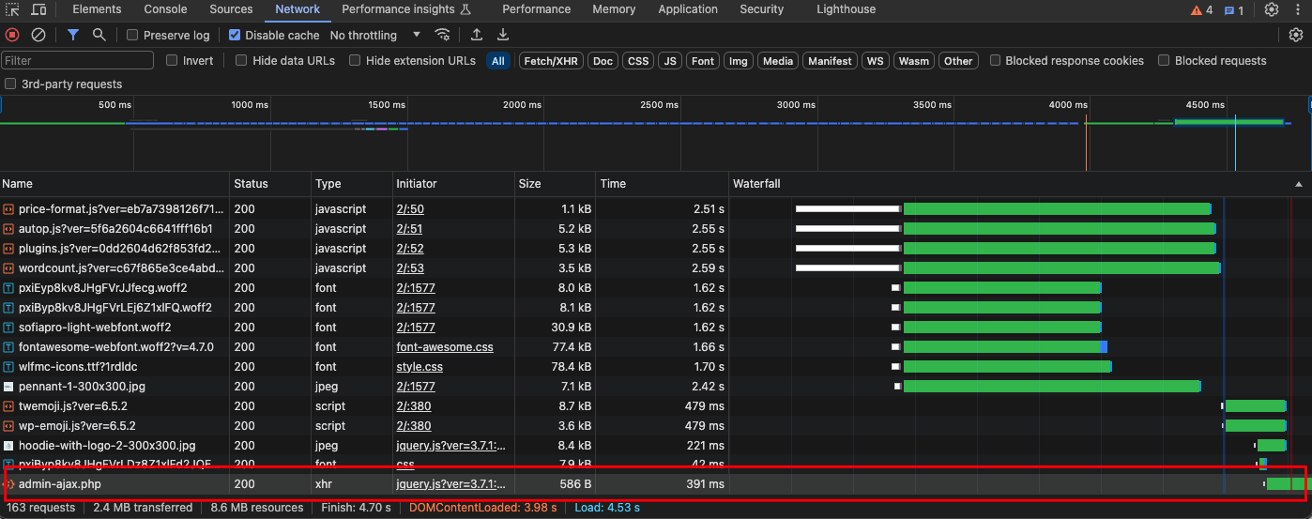
Task: Select the admin-ajax.php request row
Action: tap(655, 484)
